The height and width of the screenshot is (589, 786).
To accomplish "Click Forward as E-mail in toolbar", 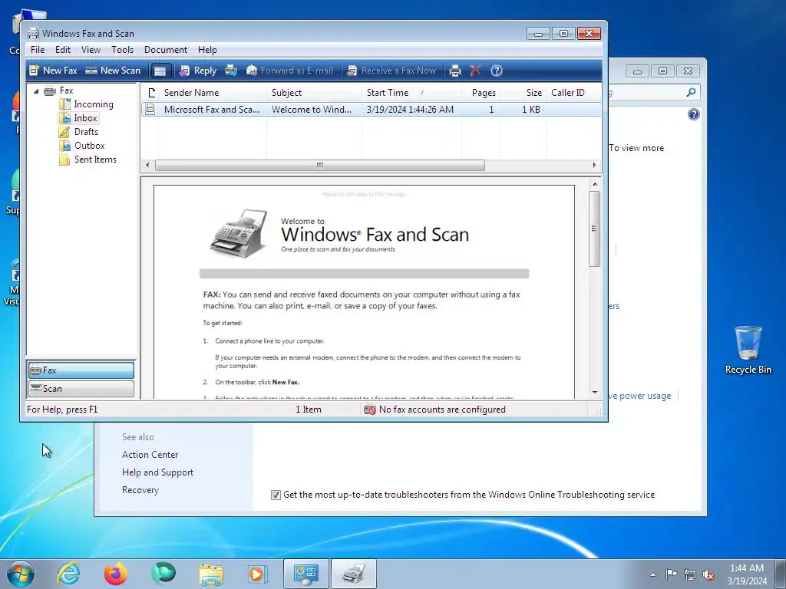I will [289, 71].
